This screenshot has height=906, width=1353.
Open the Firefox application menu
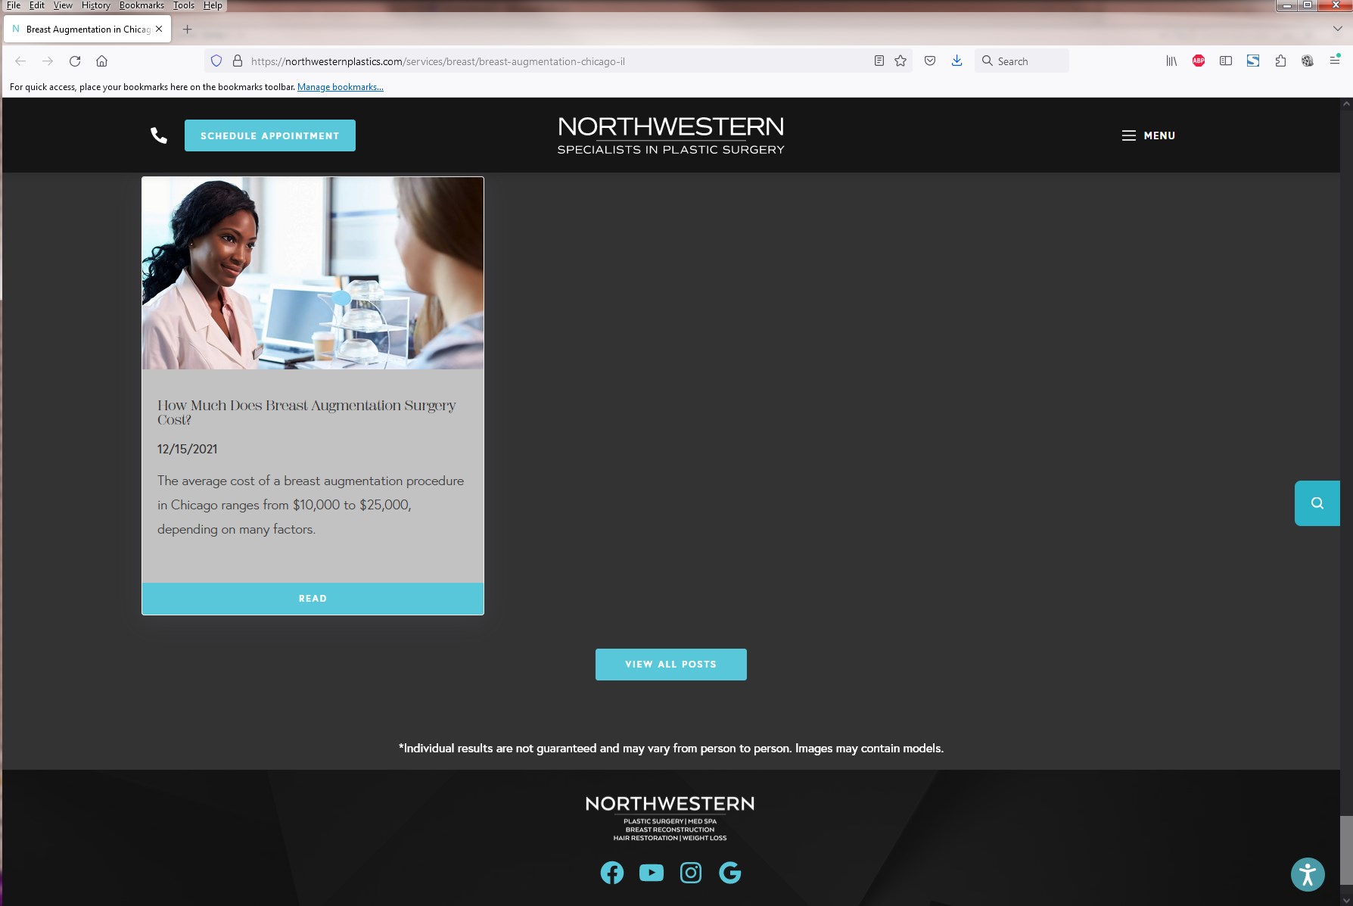click(x=1335, y=61)
